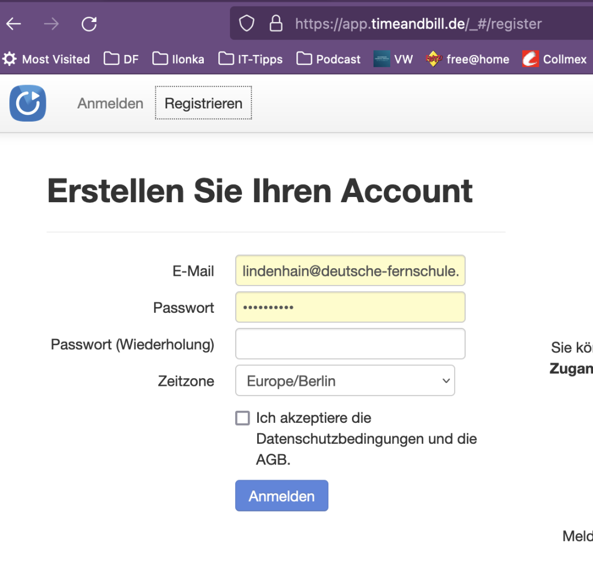Open the free@home bookmark
Screen dimensions: 593x570
(468, 59)
